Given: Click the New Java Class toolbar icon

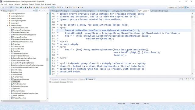Looking at the screenshot, I should click(x=37, y=7).
